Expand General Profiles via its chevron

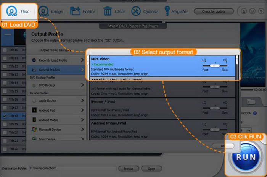pos(82,70)
